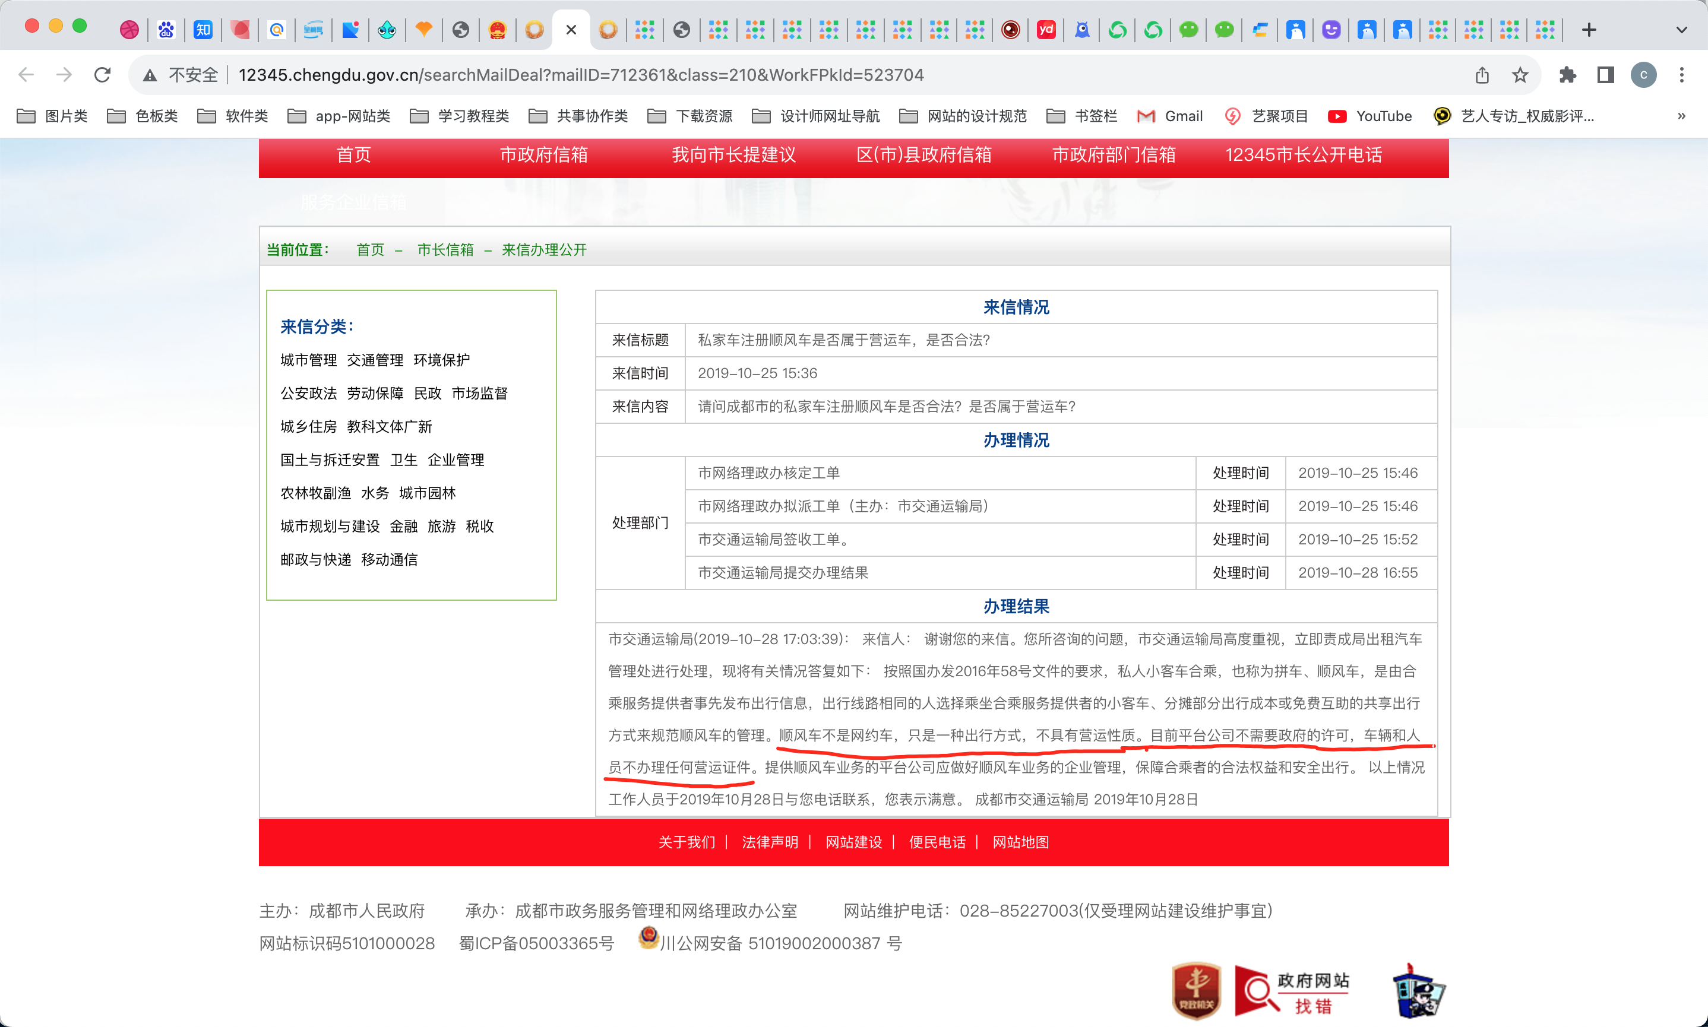Open the share page icon in address bar
1708x1027 pixels.
click(x=1482, y=75)
